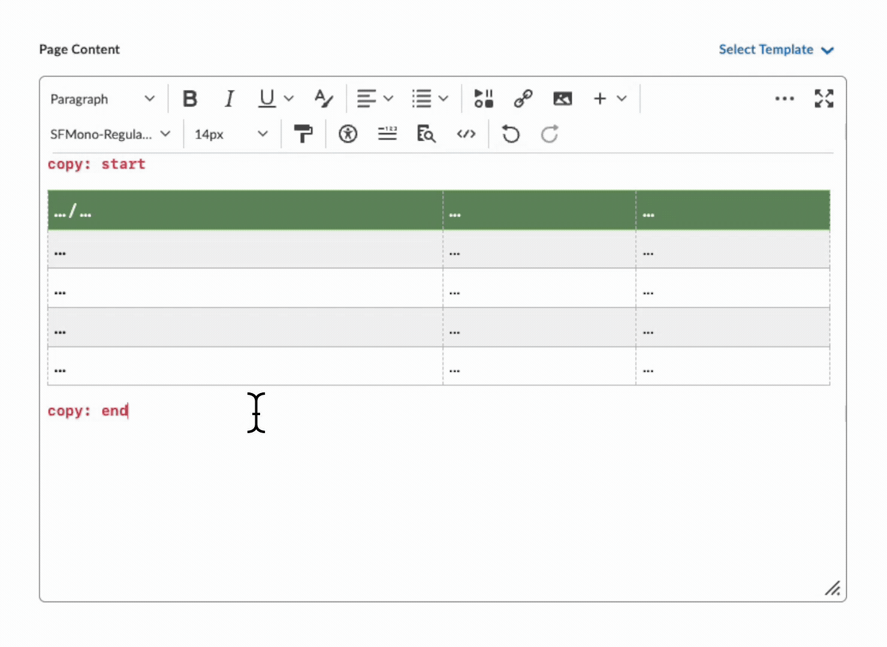Click the editor resize handle
The width and height of the screenshot is (887, 647).
click(832, 588)
